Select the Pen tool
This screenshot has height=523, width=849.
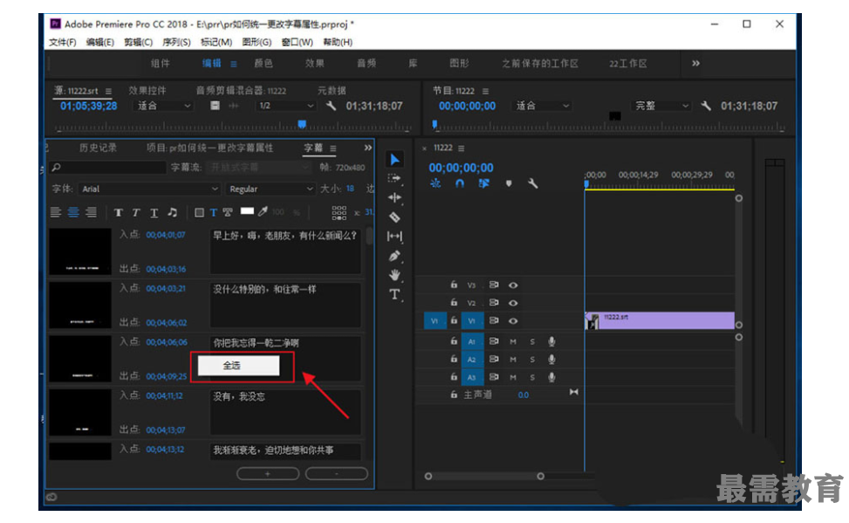pyautogui.click(x=394, y=256)
